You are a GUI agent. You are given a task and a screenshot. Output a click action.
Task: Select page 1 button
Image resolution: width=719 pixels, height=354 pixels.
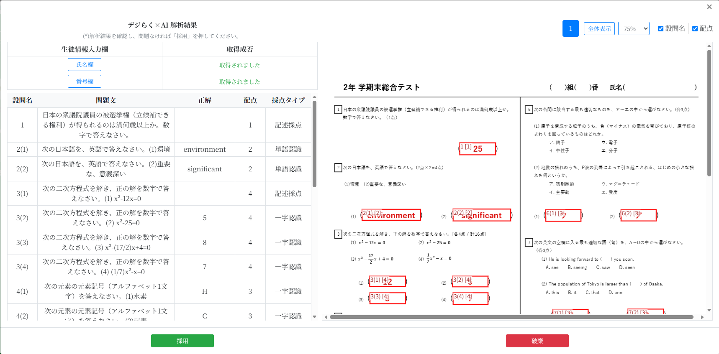(x=570, y=28)
